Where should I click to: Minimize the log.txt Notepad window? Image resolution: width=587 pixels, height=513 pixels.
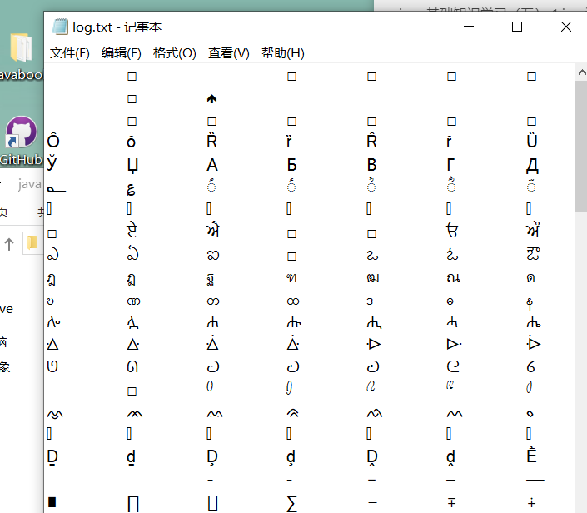coord(469,27)
